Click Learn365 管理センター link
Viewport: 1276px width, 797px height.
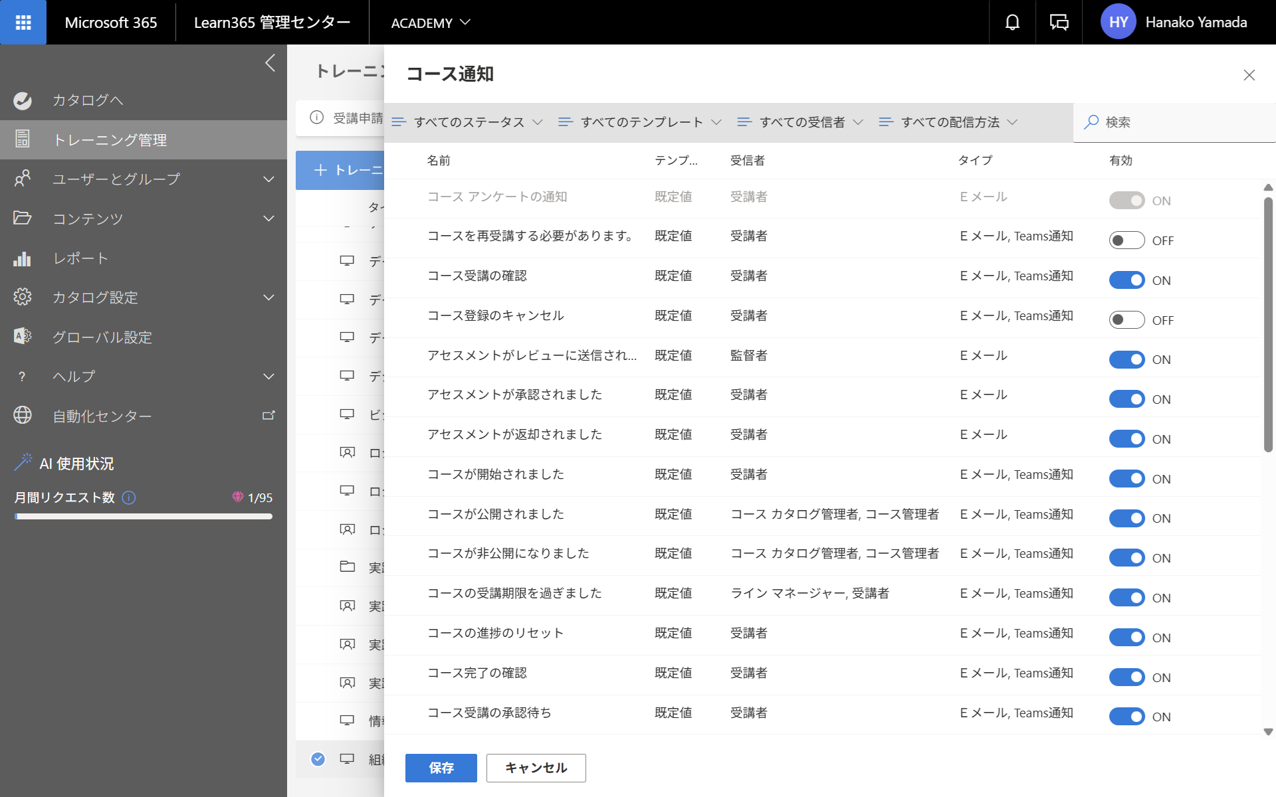point(272,23)
